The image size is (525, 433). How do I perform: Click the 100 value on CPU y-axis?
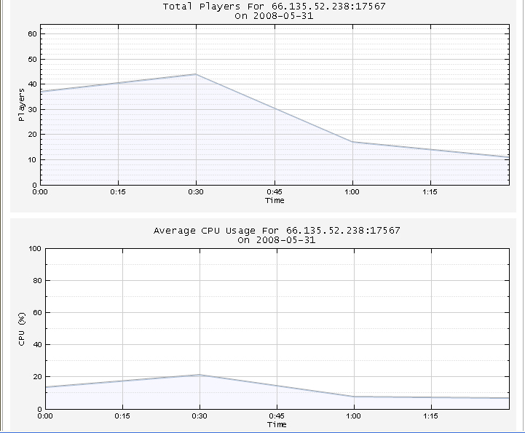[34, 249]
